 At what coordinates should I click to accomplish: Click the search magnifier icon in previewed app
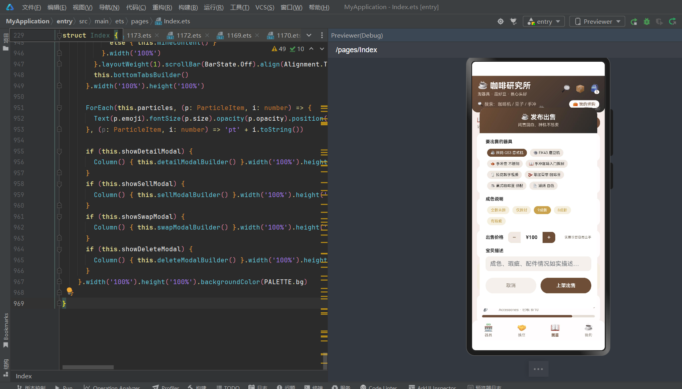pos(566,88)
